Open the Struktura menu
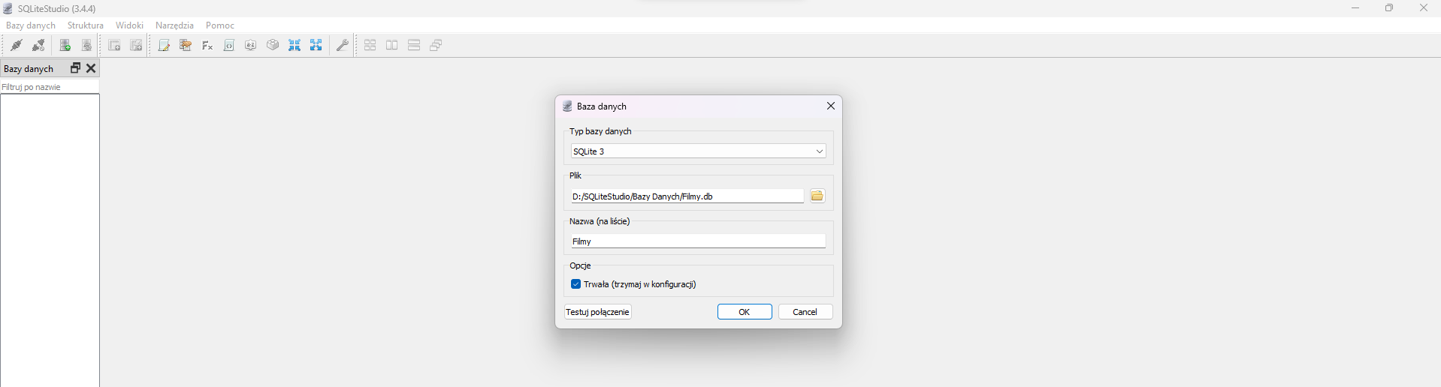Screen dimensions: 1441x387 pyautogui.click(x=86, y=25)
